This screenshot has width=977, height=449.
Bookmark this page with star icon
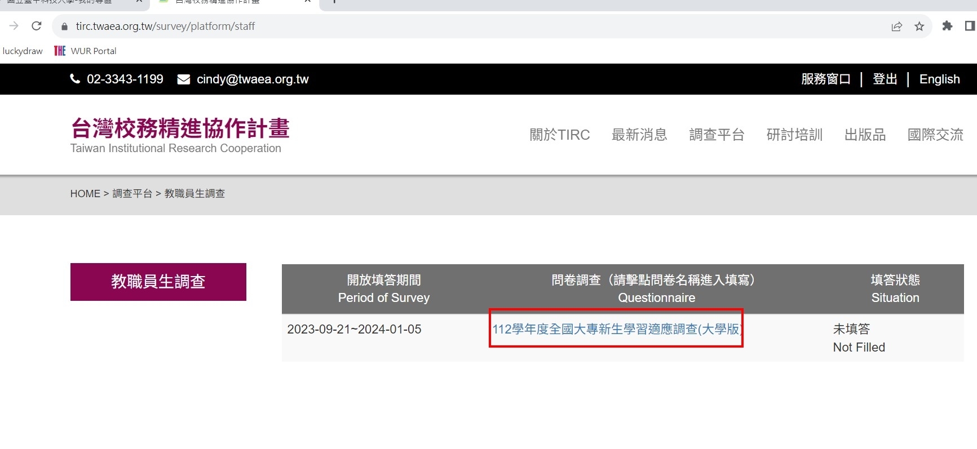919,26
